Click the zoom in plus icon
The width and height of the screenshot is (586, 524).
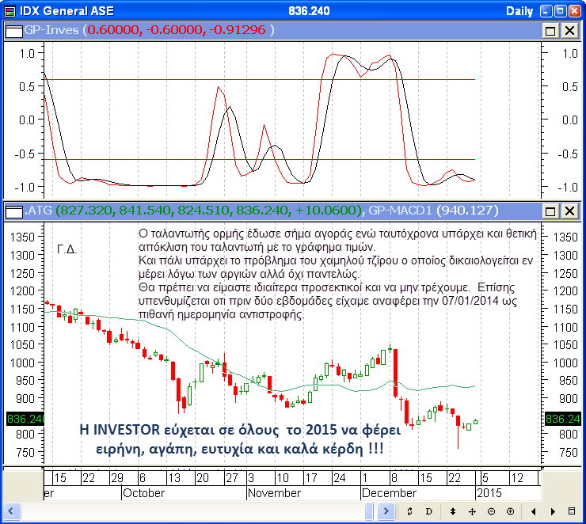tap(510, 511)
